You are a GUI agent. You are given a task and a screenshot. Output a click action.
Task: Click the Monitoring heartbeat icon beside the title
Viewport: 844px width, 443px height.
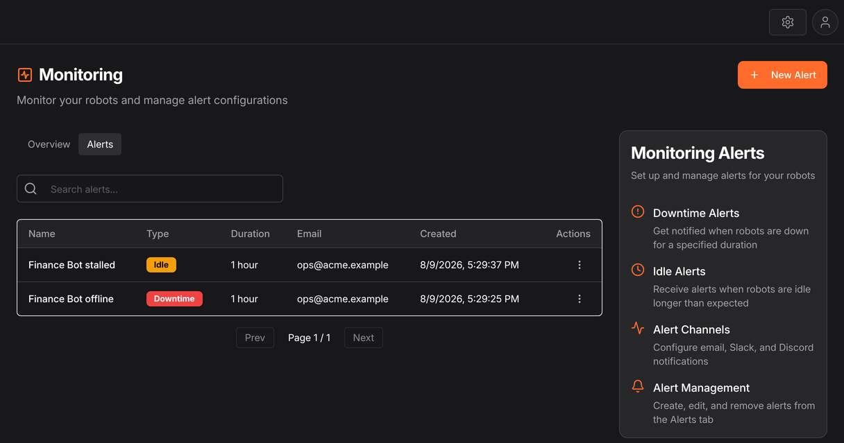(25, 75)
